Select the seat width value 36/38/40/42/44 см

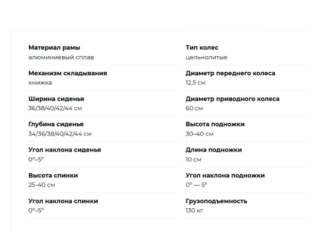[x=55, y=108]
